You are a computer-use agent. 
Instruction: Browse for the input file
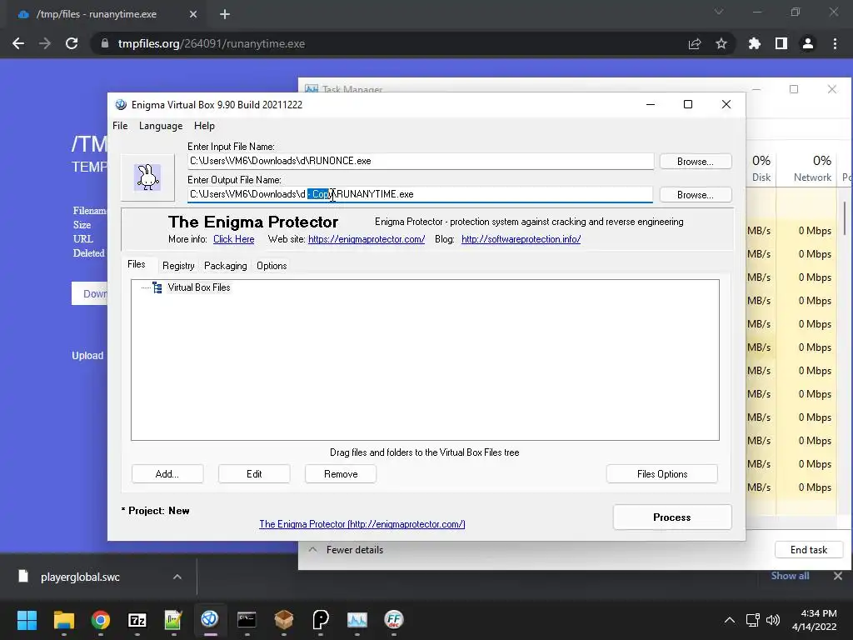696,162
